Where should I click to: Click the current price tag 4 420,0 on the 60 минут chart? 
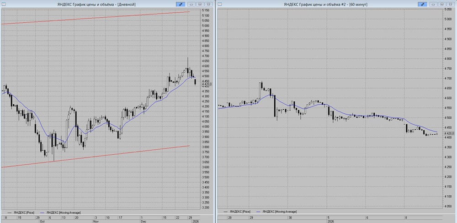450,133
